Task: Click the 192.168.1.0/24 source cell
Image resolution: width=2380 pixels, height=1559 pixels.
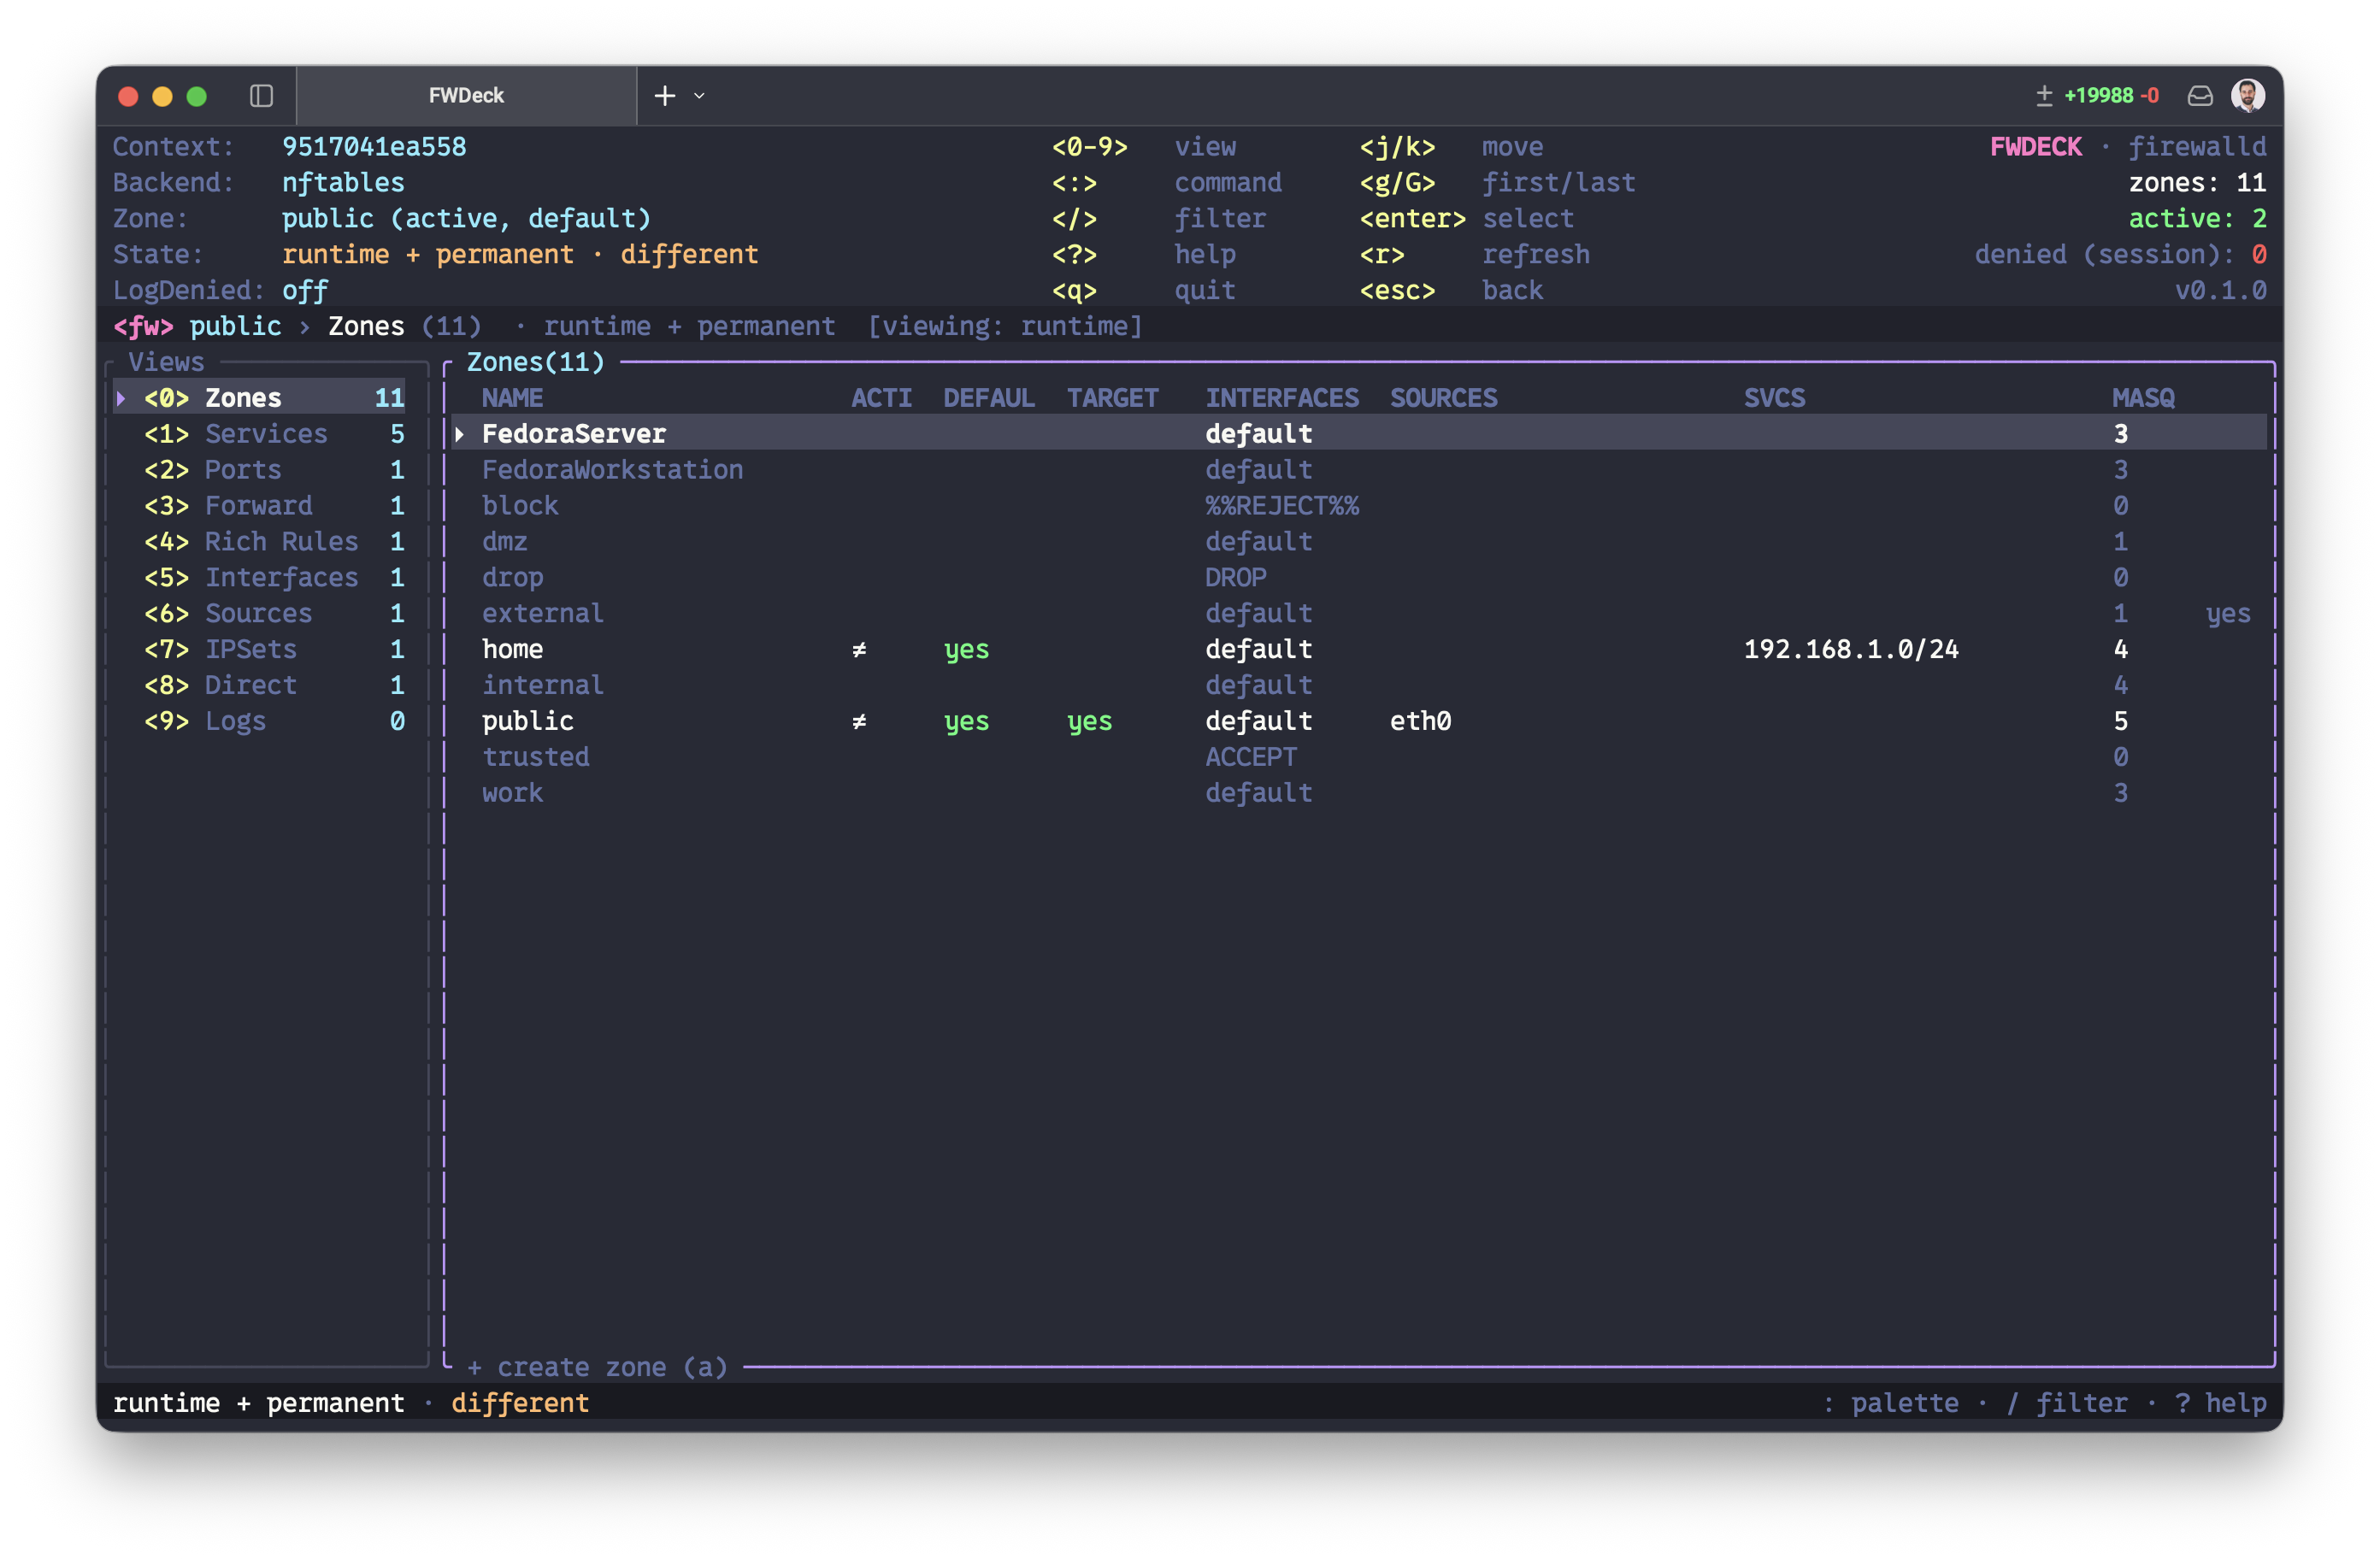Action: click(x=1851, y=650)
